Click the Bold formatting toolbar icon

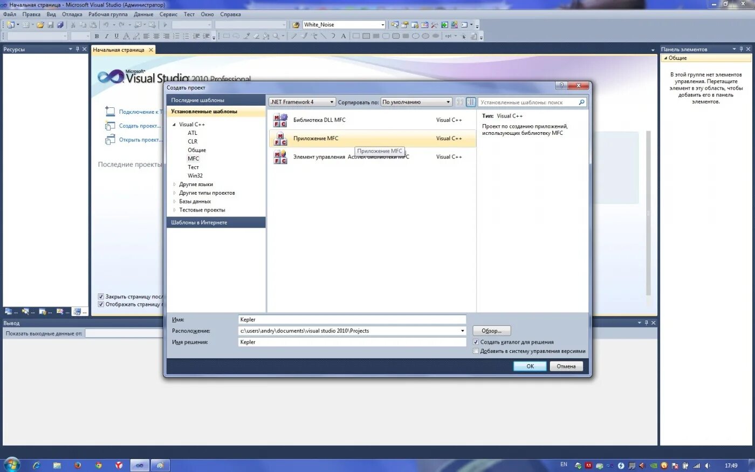(x=97, y=36)
